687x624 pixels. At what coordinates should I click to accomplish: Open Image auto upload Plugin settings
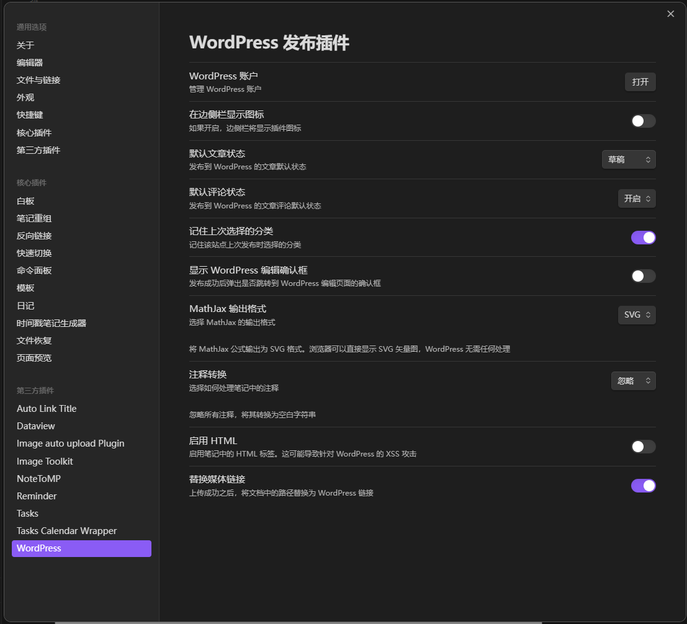point(81,443)
